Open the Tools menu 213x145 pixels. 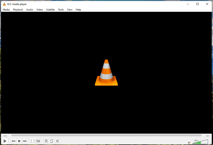61,10
